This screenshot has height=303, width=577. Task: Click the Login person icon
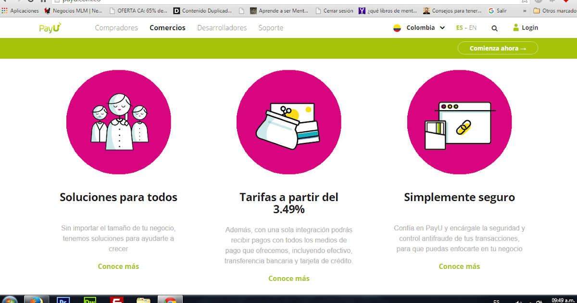pos(515,27)
